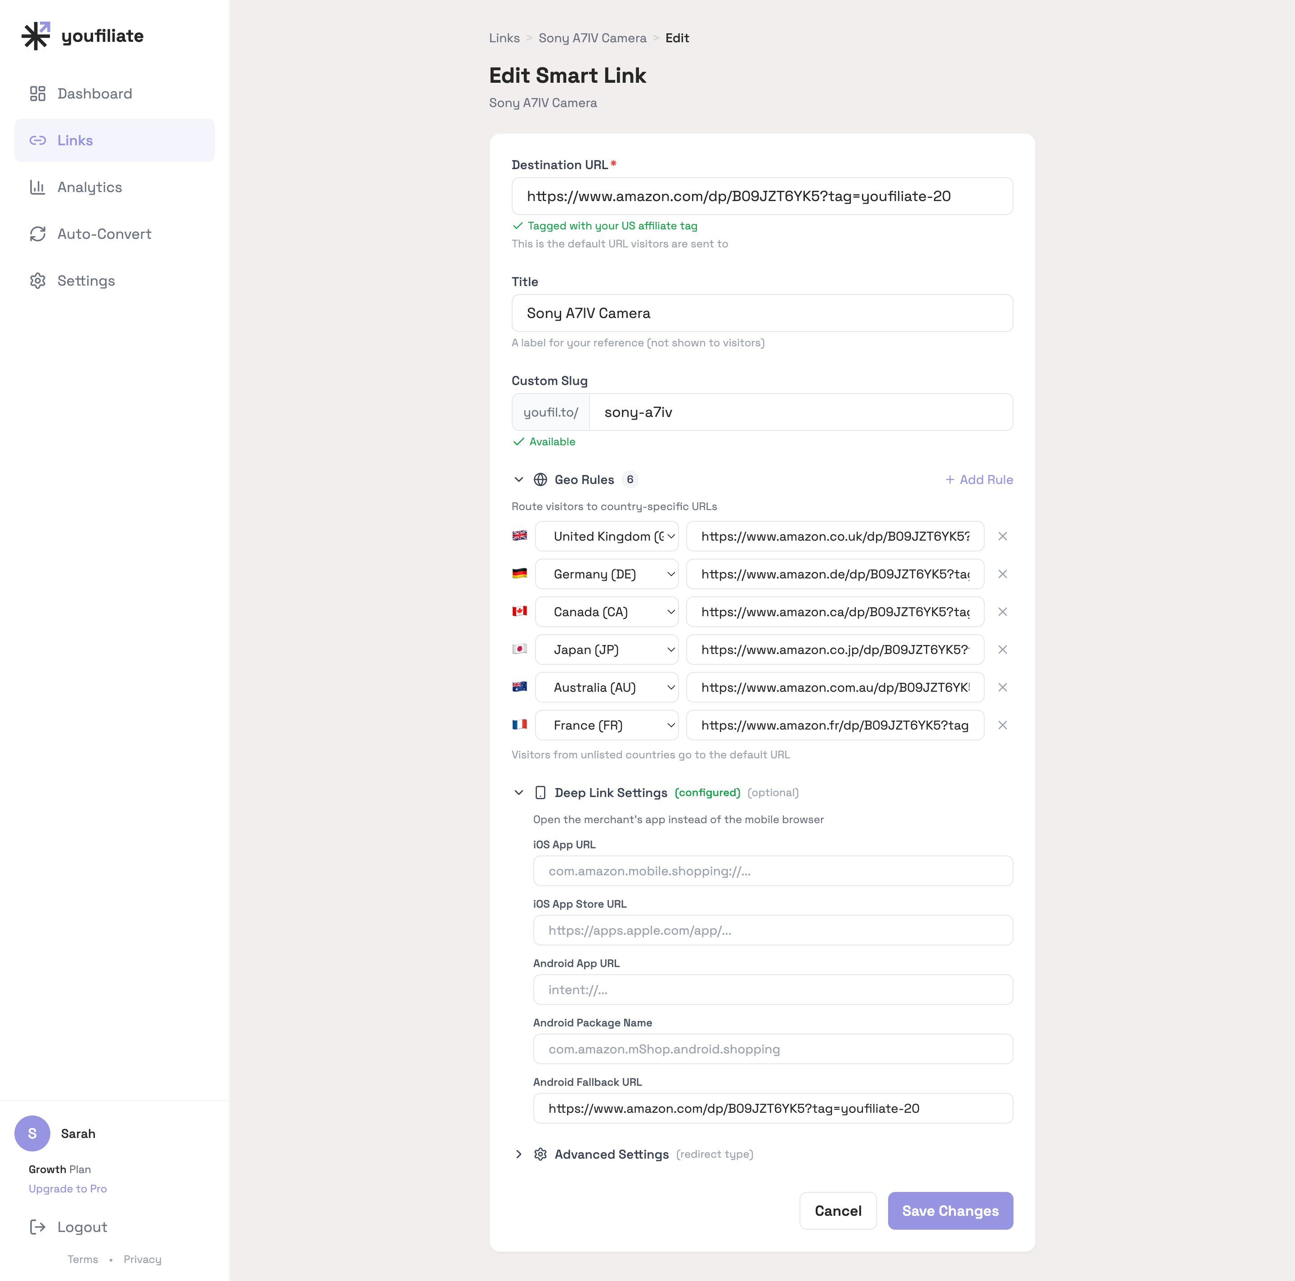1295x1281 pixels.
Task: Remove the Australia geo rule
Action: (x=1003, y=687)
